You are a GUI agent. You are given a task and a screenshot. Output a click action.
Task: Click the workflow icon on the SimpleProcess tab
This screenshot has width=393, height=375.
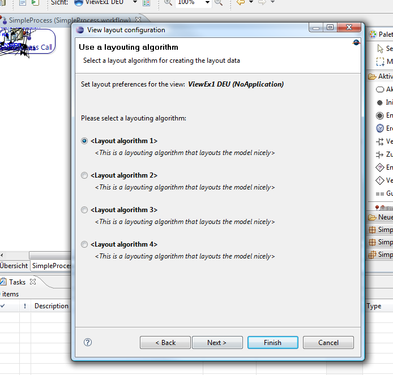tap(4, 20)
